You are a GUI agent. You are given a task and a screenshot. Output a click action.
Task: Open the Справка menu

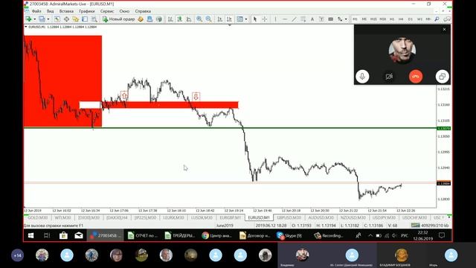143,11
